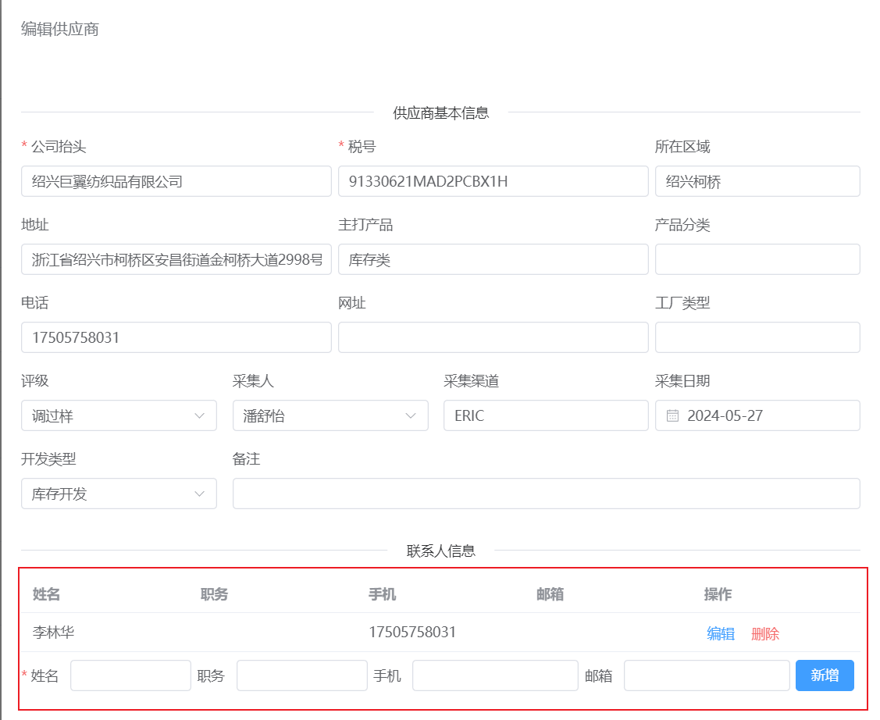Screen dimensions: 880x720
Task: Select the 所在区域 field with 绍兴柯桥
Action: coord(757,181)
